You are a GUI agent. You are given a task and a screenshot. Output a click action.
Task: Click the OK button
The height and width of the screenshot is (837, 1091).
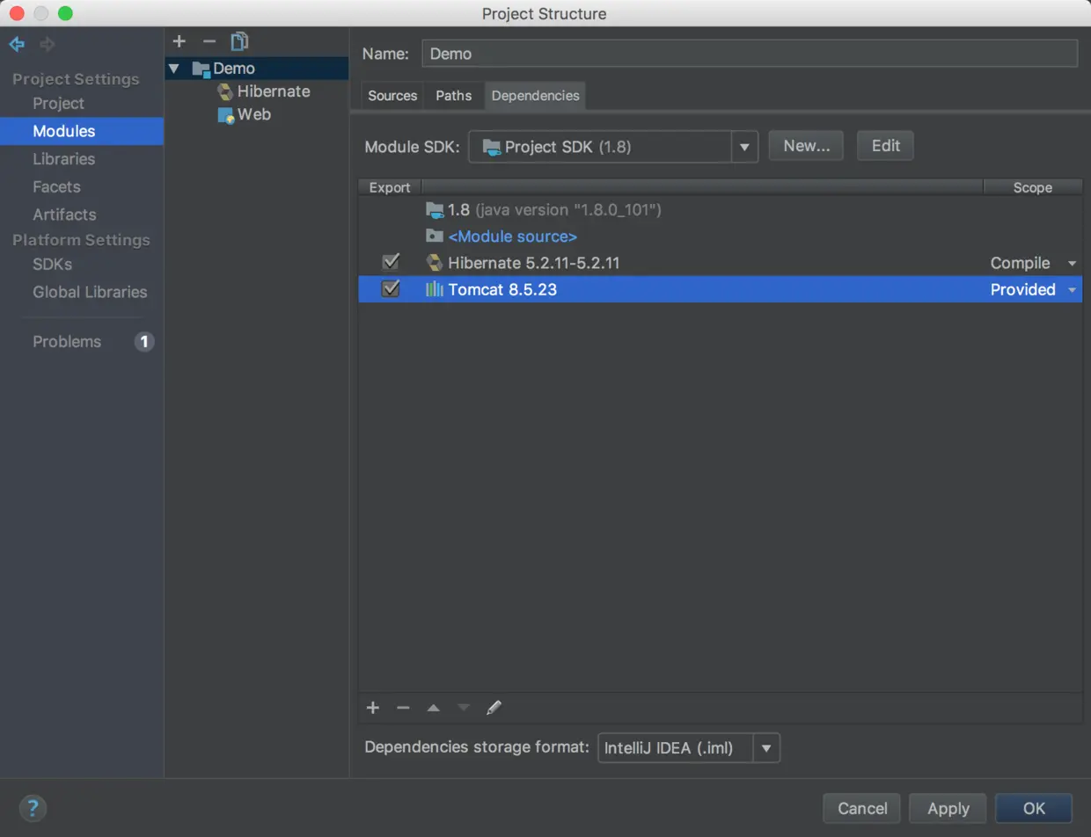[x=1034, y=809]
